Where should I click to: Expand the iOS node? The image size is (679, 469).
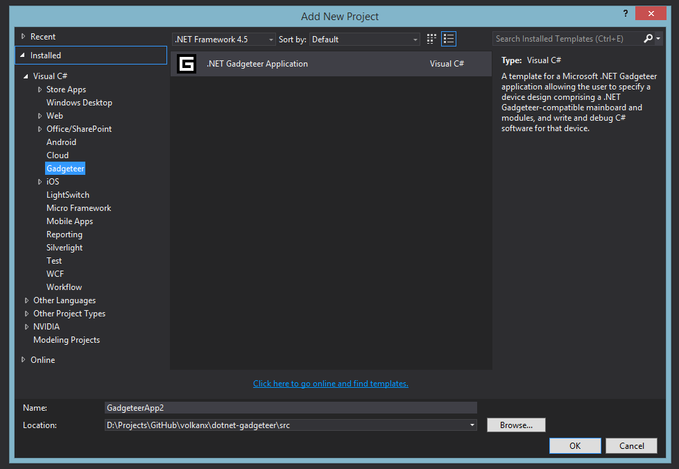(40, 181)
